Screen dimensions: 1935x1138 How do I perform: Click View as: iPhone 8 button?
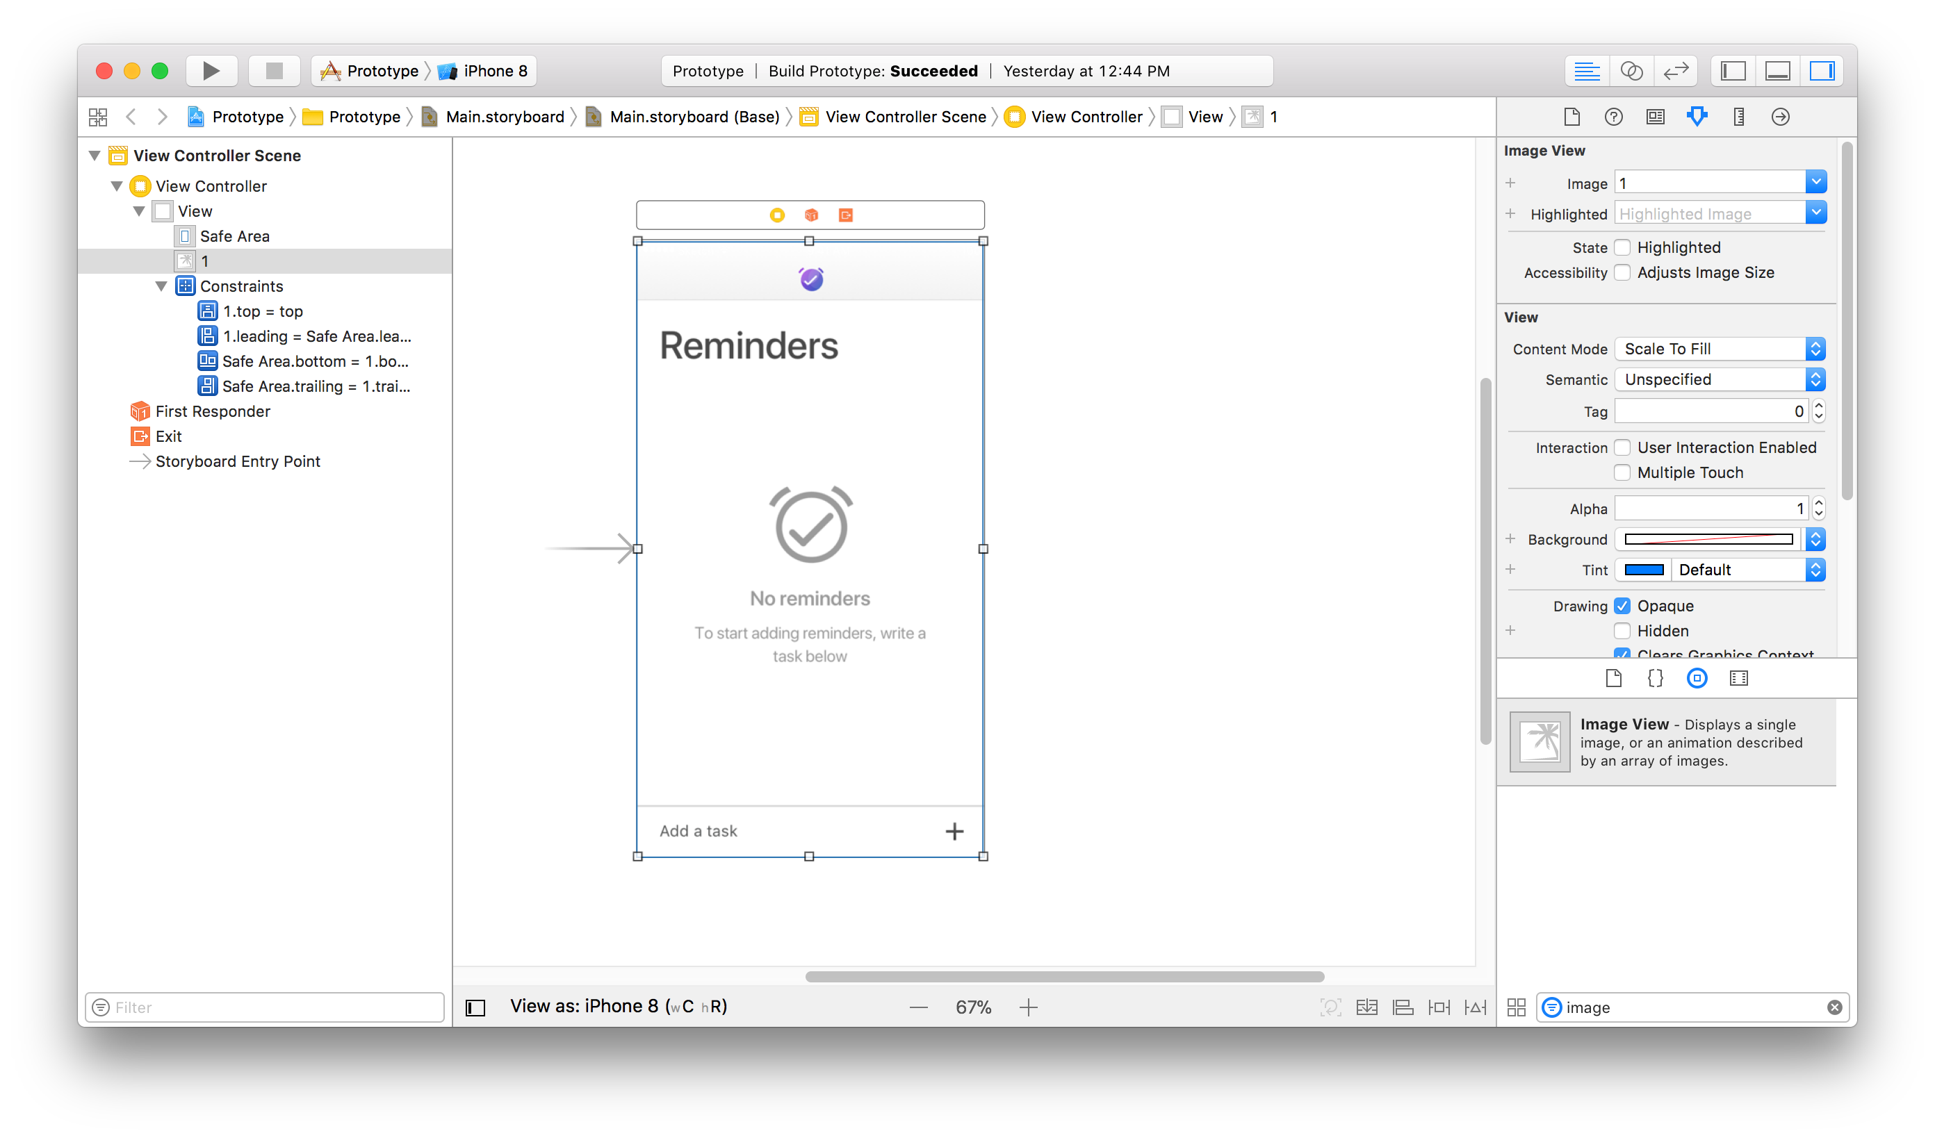tap(618, 1006)
